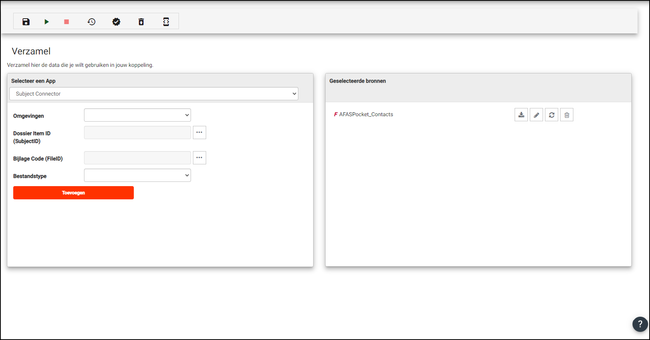Click the save icon in the toolbar
Image resolution: width=650 pixels, height=340 pixels.
tap(26, 22)
